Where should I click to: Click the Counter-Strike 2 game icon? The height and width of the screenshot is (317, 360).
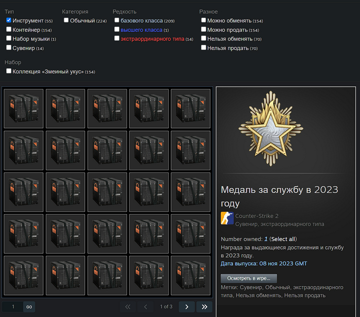point(227,218)
